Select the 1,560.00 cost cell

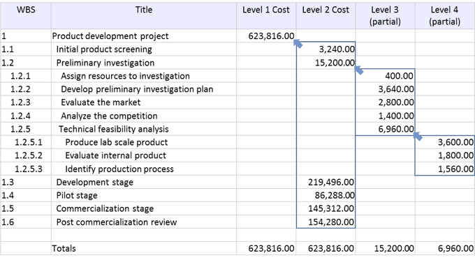click(445, 169)
